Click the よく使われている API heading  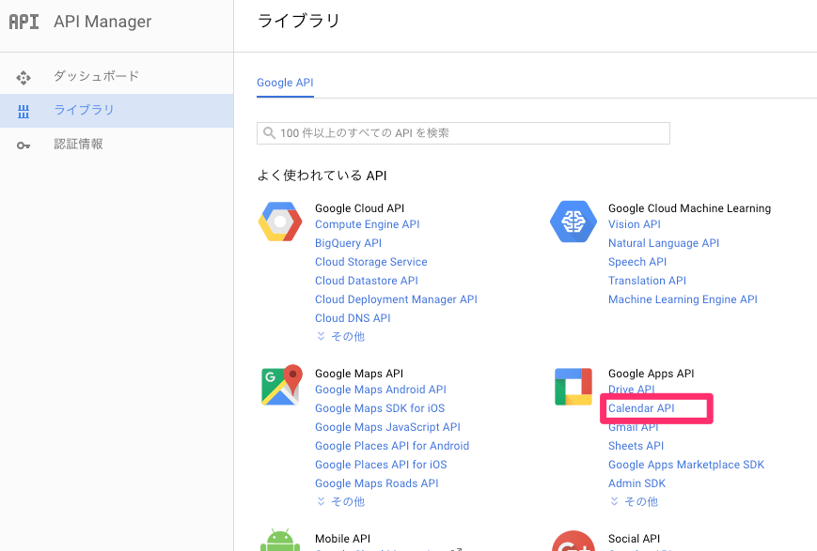pyautogui.click(x=322, y=176)
